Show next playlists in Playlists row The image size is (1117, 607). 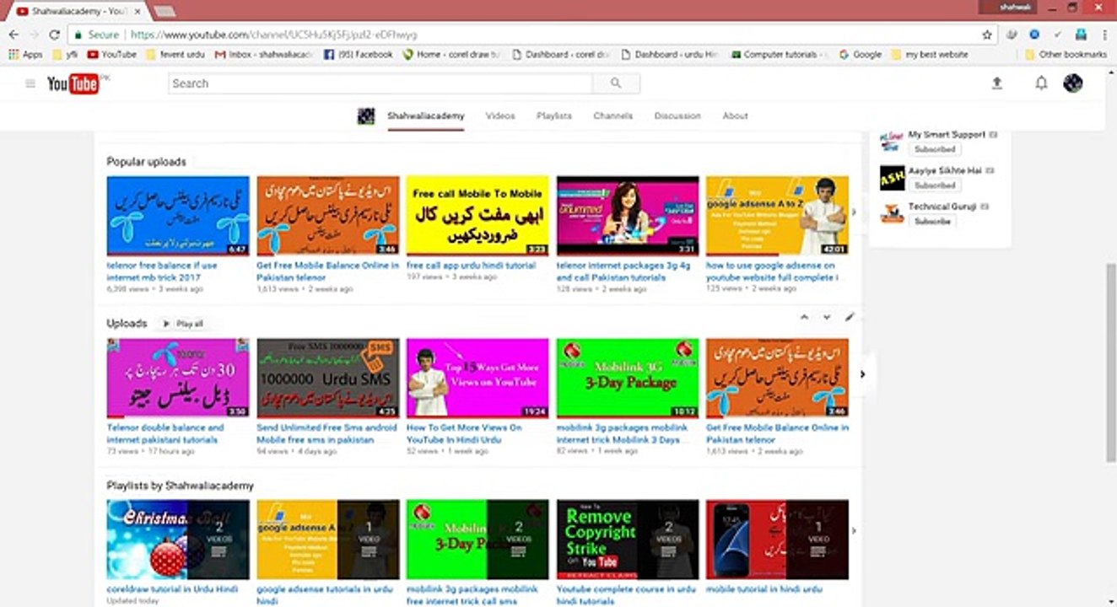click(854, 531)
